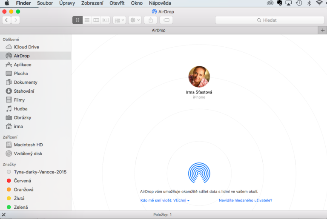
Task: Click 'Nevidíte hledaného uživatele?' link
Action: coord(245,200)
